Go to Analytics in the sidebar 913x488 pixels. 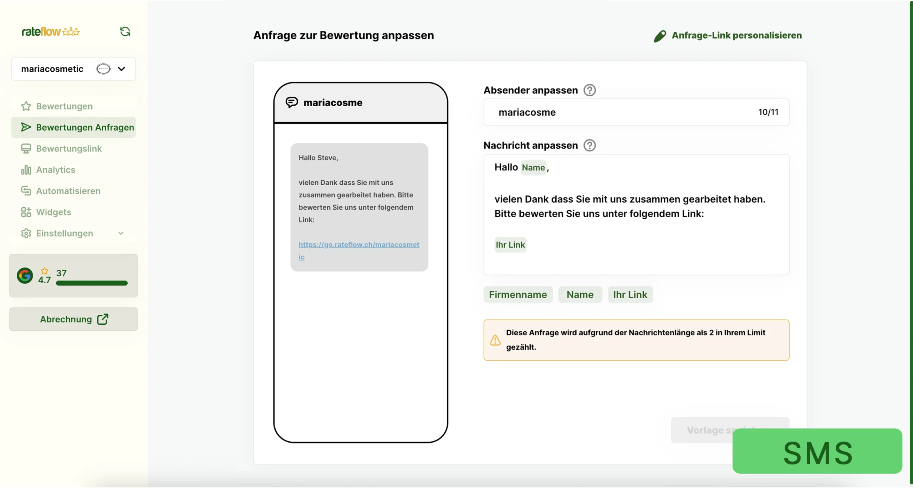56,170
